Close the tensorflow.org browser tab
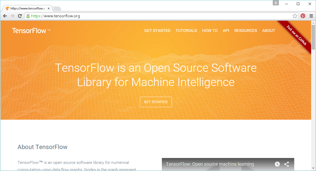Screen dimensions: 316x171 [49, 8]
